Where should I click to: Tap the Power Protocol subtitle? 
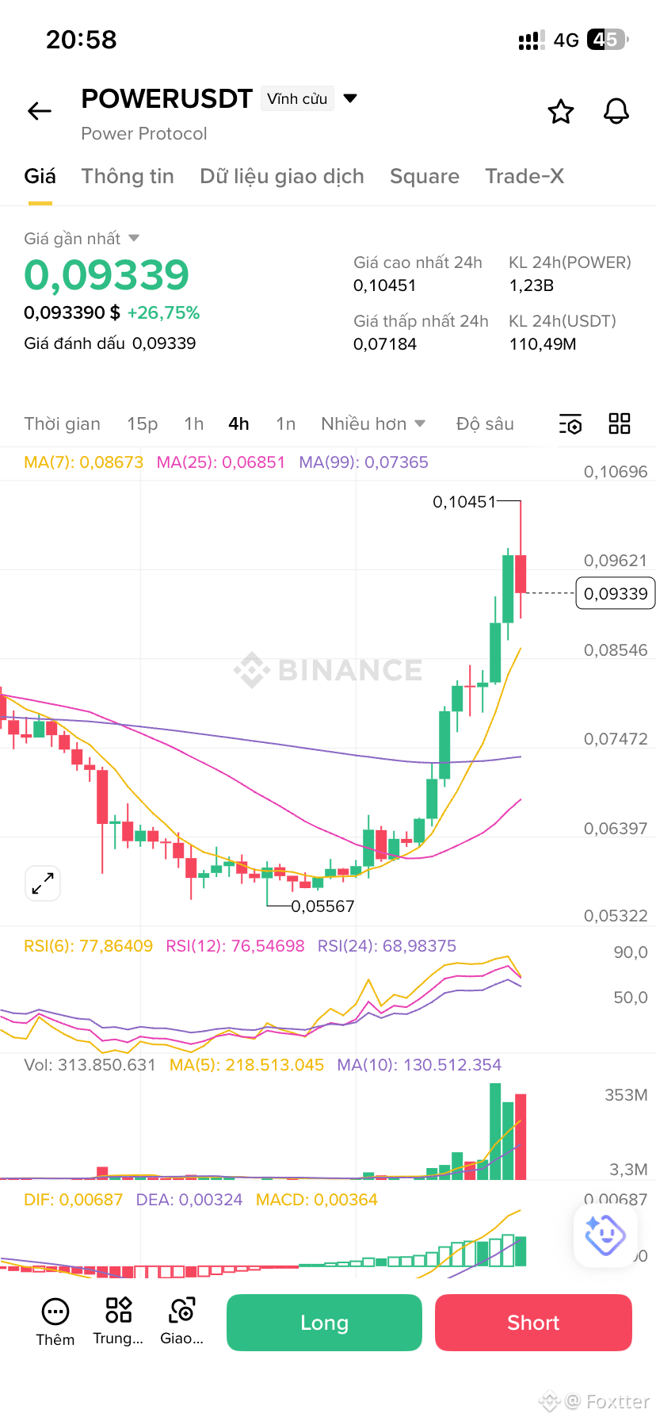click(x=144, y=133)
